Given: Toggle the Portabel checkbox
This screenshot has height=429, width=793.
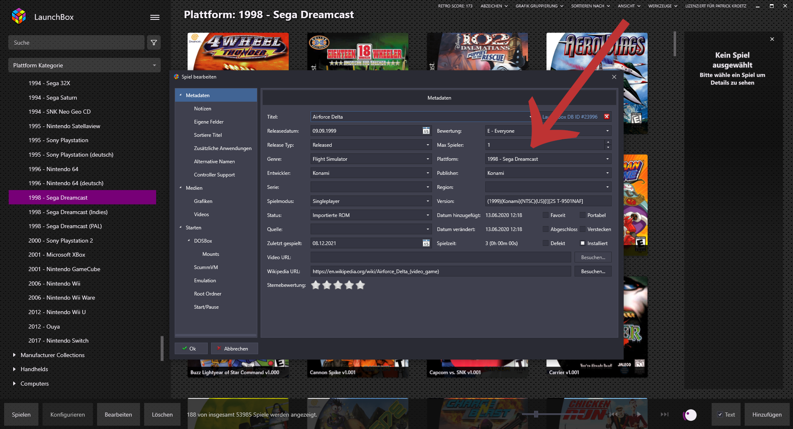Looking at the screenshot, I should pos(583,215).
